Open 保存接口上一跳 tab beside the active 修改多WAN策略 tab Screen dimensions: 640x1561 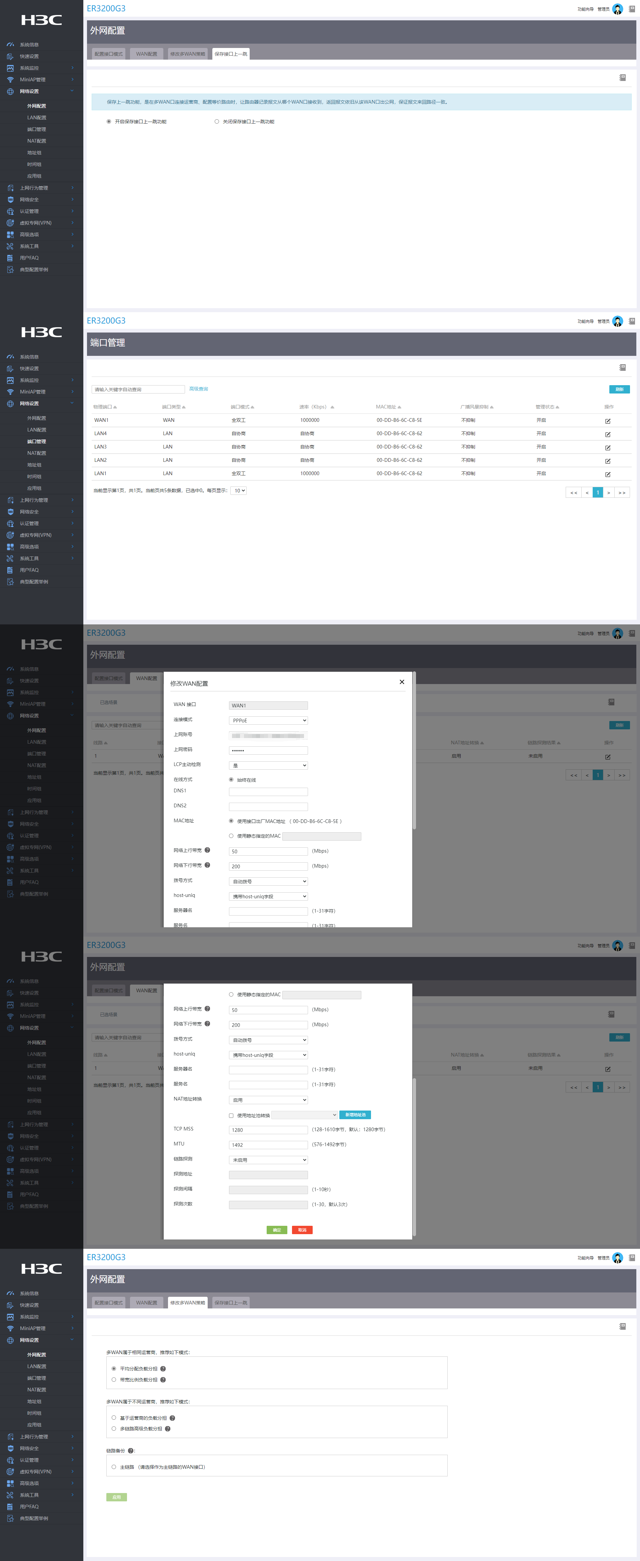pyautogui.click(x=230, y=1302)
